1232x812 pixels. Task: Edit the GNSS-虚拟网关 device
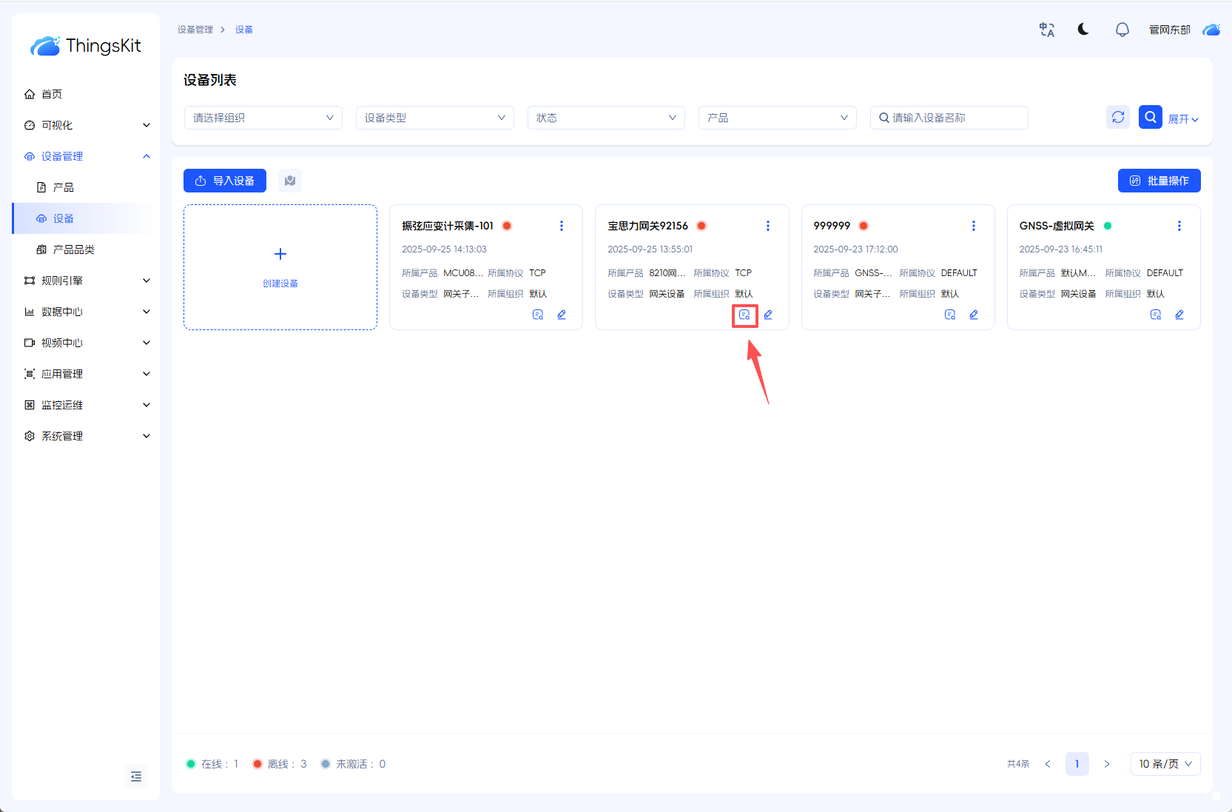pos(1179,315)
